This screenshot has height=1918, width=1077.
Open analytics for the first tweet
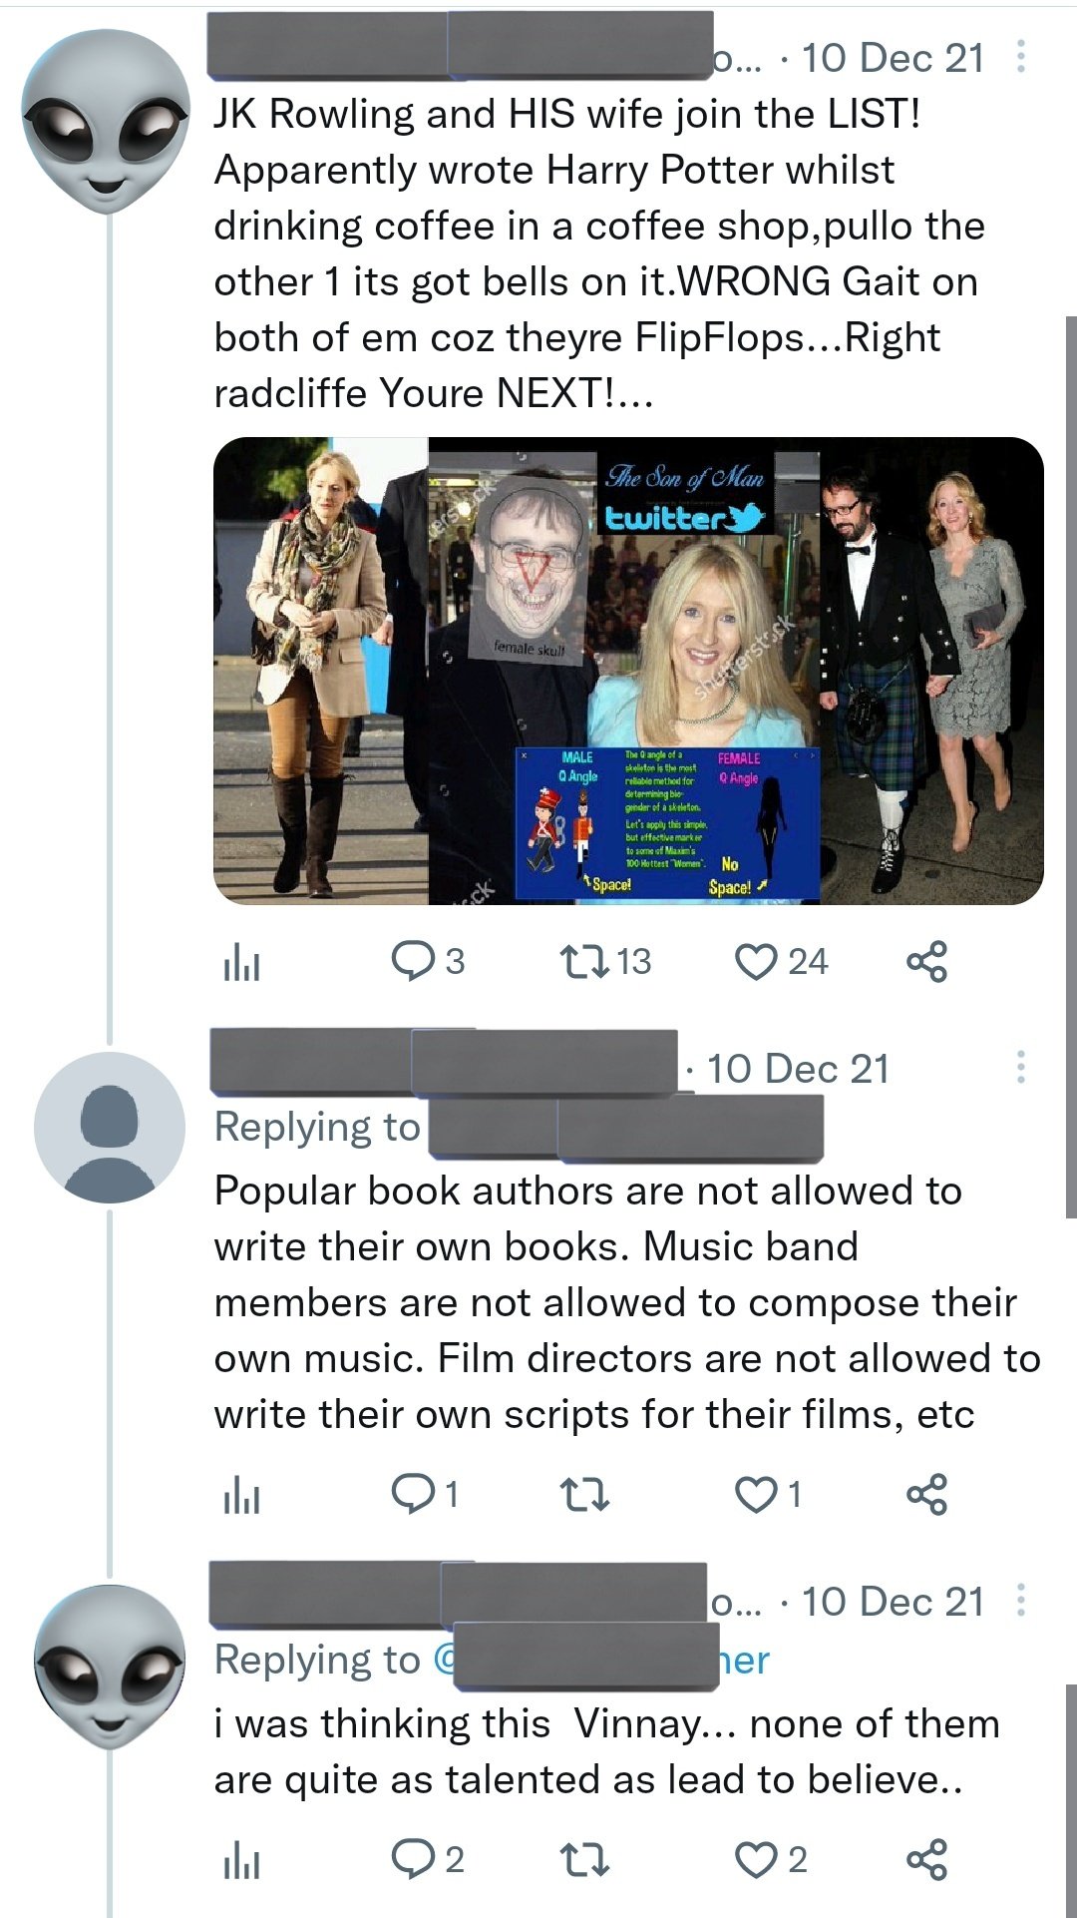click(x=241, y=963)
